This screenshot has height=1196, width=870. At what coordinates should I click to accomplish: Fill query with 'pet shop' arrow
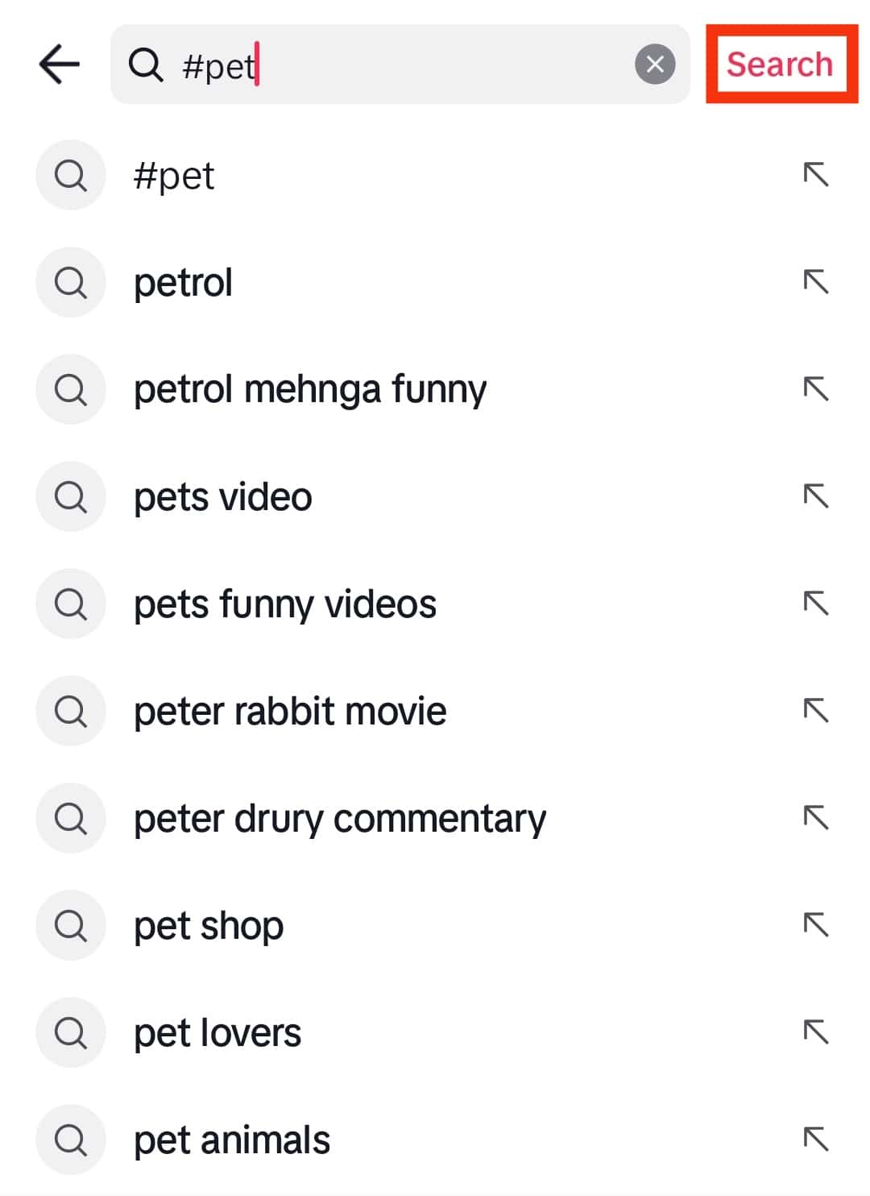pos(815,924)
